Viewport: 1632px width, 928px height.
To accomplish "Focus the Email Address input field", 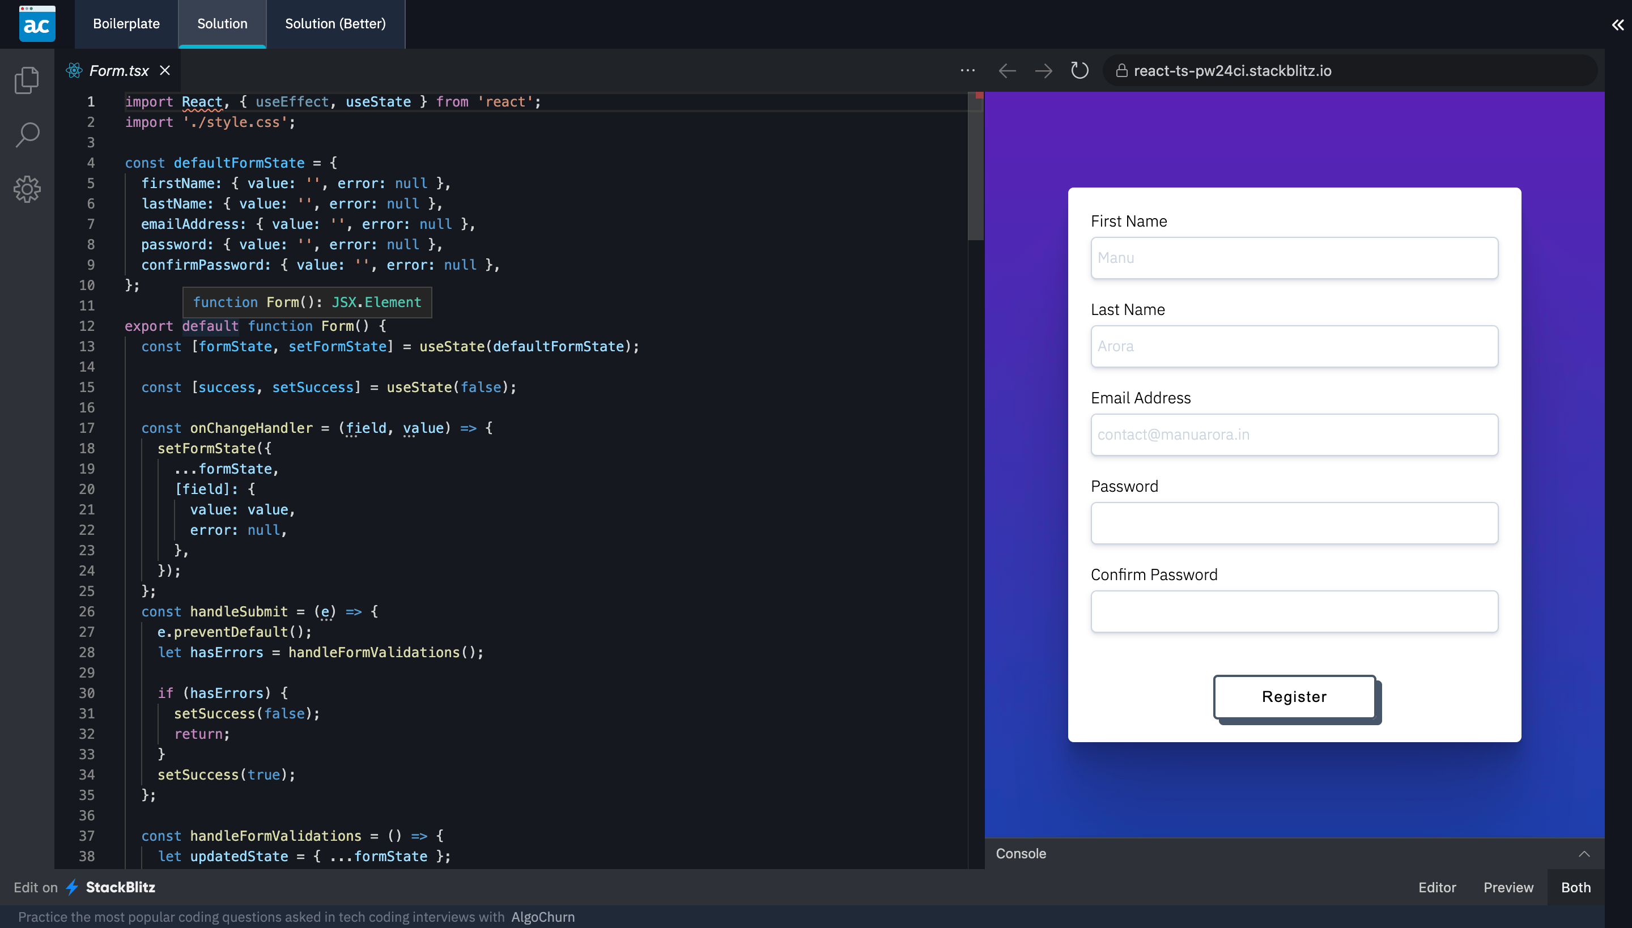I will click(1294, 435).
